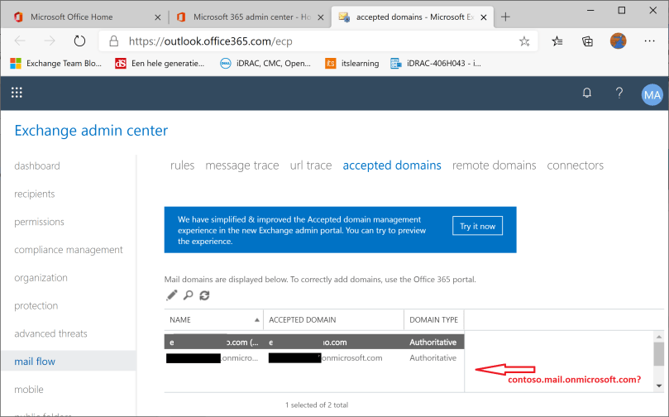Screen dimensions: 669x417
Task: Click the DOMAIN TYPE column header
Action: click(x=433, y=319)
